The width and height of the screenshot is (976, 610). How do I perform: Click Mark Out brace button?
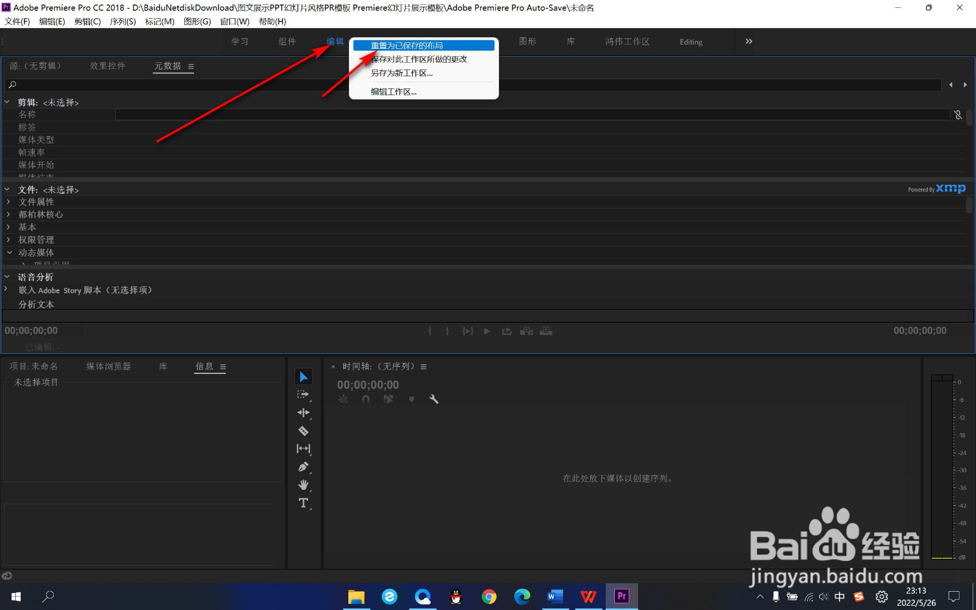point(447,331)
